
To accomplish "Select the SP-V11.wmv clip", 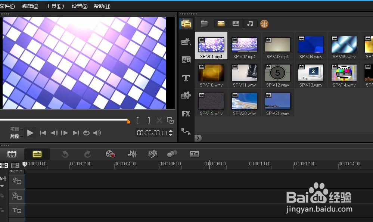I will click(244, 73).
